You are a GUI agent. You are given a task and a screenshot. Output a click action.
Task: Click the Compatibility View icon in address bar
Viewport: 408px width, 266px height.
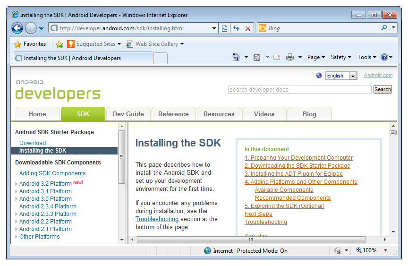coord(224,28)
